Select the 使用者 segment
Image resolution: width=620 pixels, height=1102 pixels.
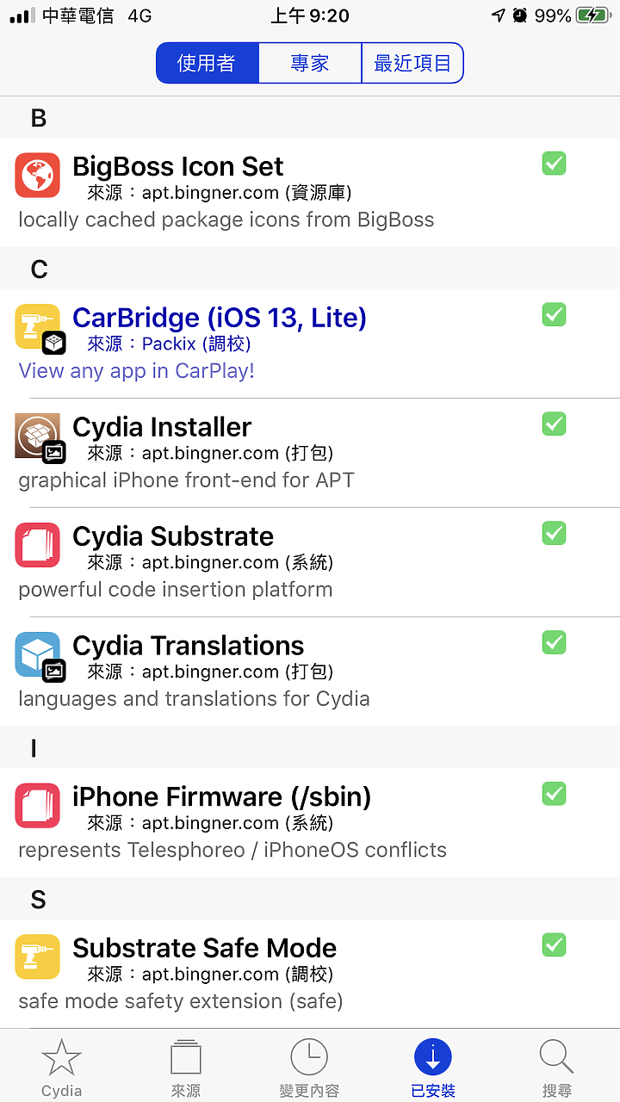pyautogui.click(x=207, y=64)
